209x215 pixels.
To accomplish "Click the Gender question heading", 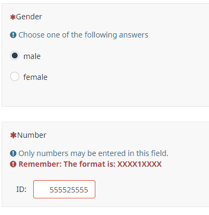I will pos(29,17).
